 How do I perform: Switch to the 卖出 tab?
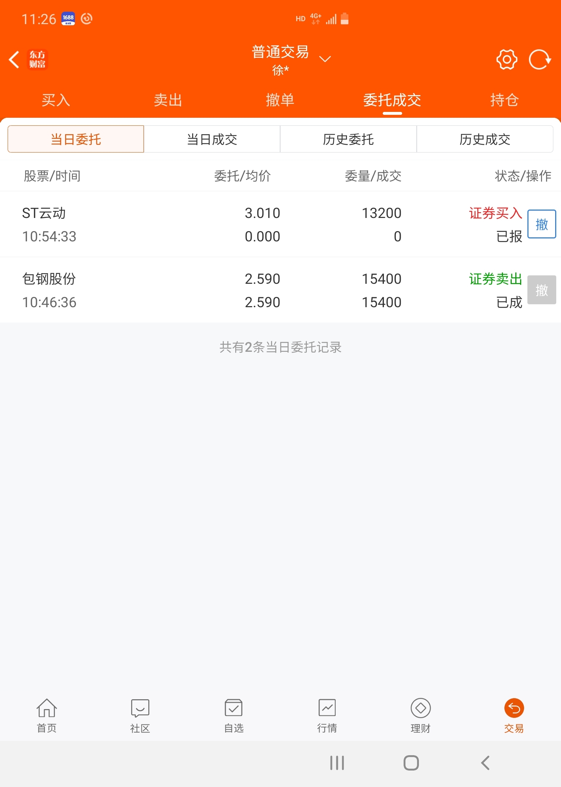pos(168,100)
